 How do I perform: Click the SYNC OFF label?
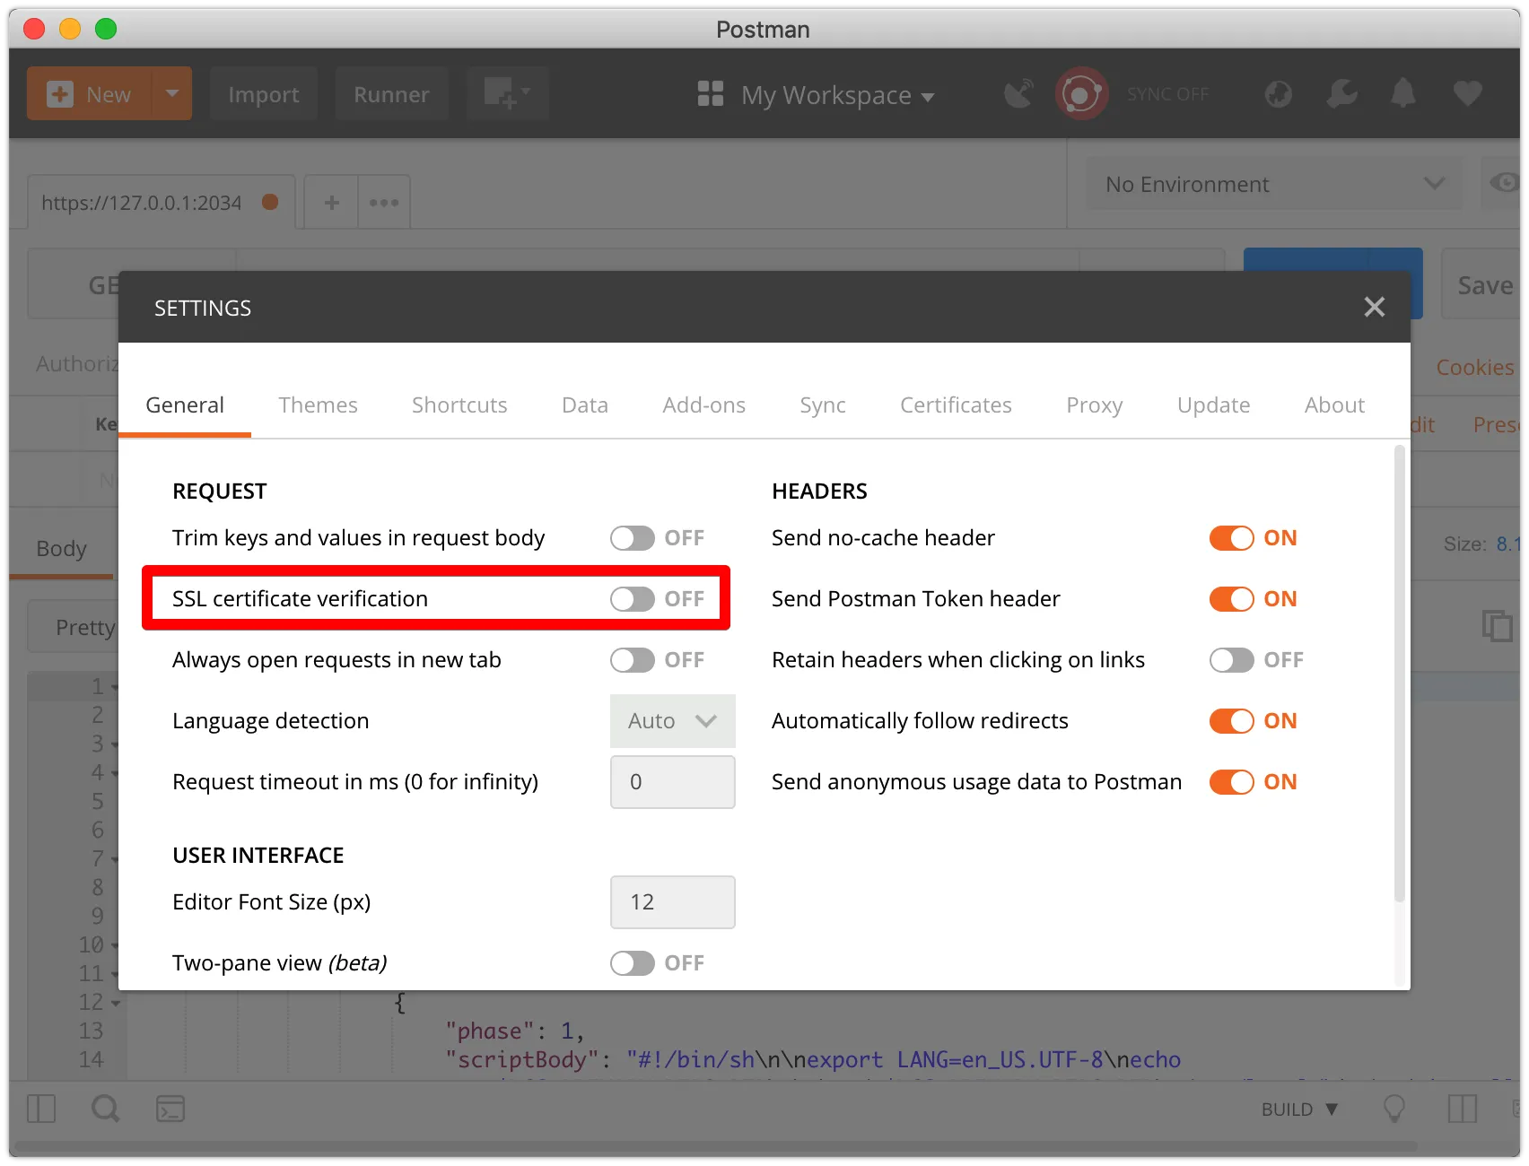point(1167,94)
